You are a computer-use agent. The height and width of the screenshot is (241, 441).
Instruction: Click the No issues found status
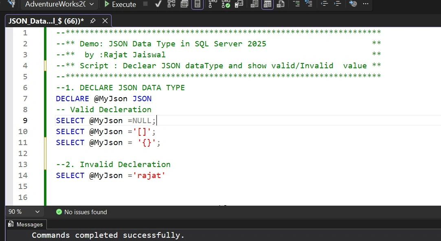coord(86,212)
